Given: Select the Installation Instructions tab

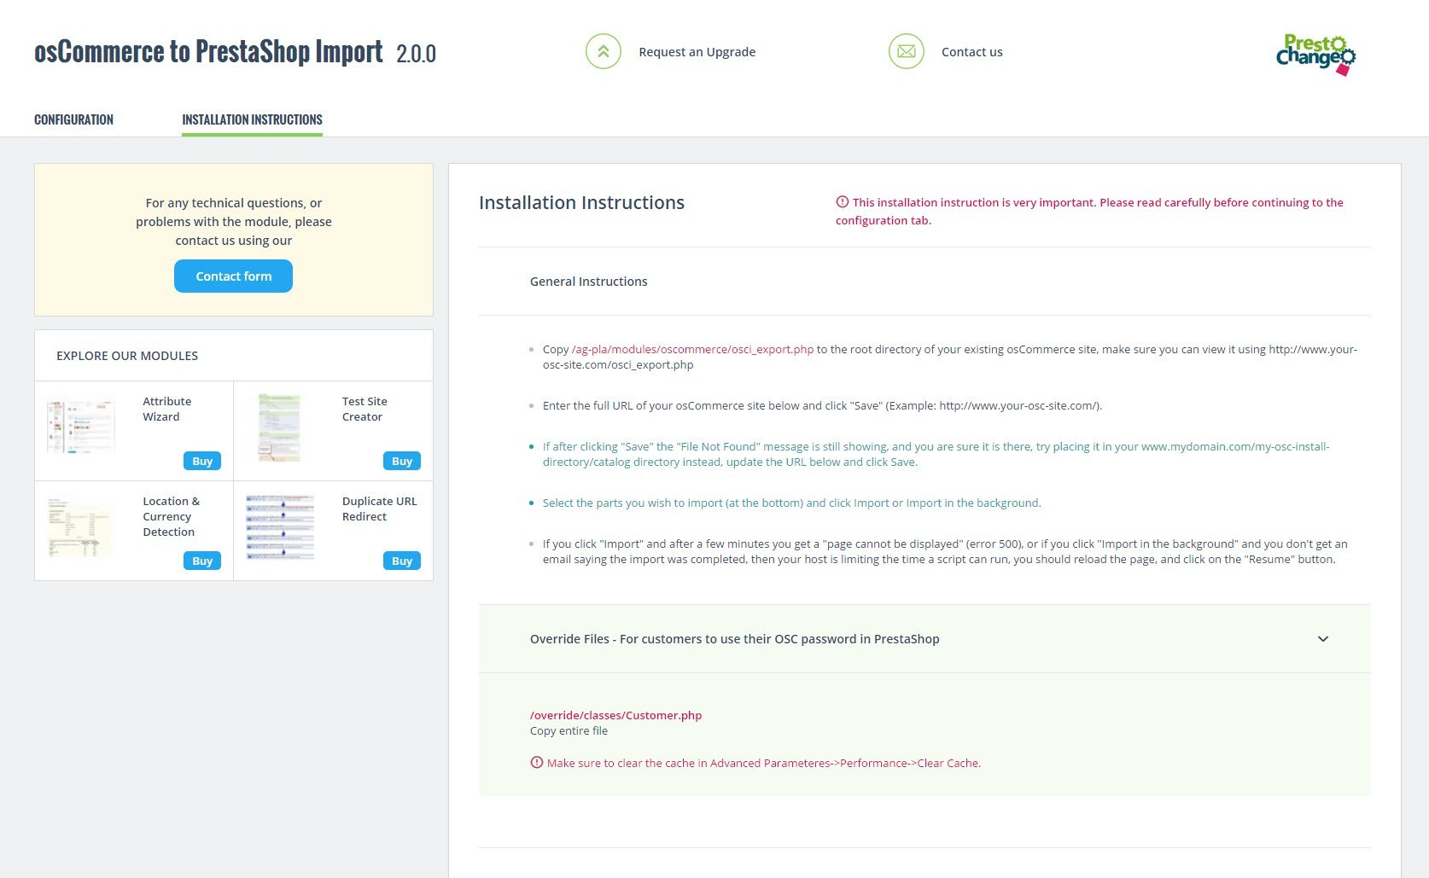Looking at the screenshot, I should click(x=252, y=119).
